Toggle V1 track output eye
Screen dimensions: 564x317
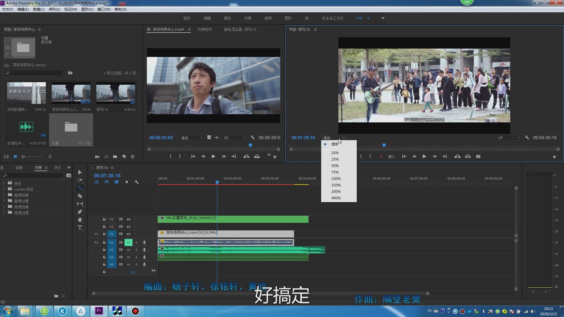(x=128, y=234)
